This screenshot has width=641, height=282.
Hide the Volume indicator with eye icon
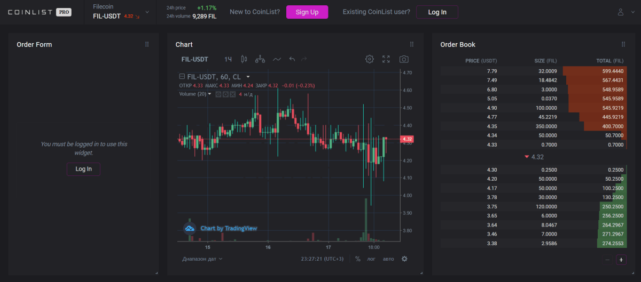pos(218,94)
